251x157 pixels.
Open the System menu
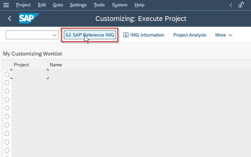(120, 5)
